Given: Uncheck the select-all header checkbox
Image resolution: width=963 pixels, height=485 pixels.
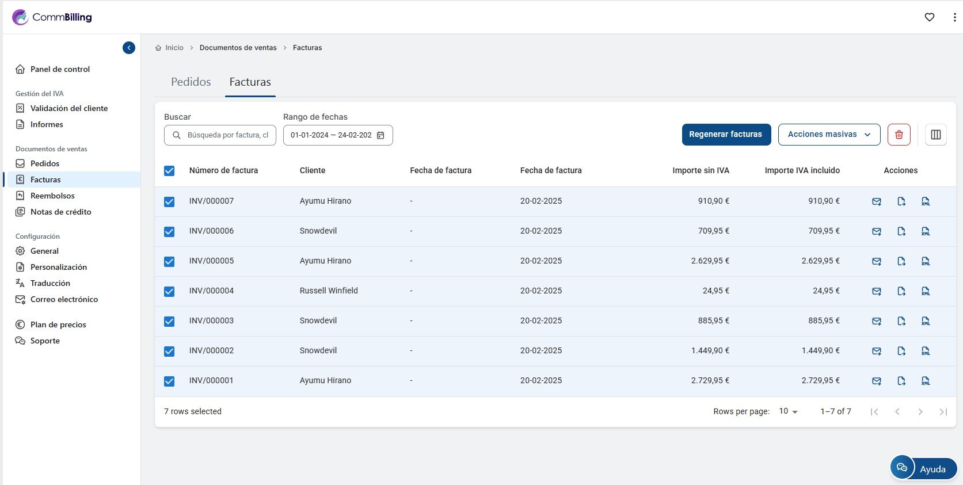Looking at the screenshot, I should (x=169, y=171).
